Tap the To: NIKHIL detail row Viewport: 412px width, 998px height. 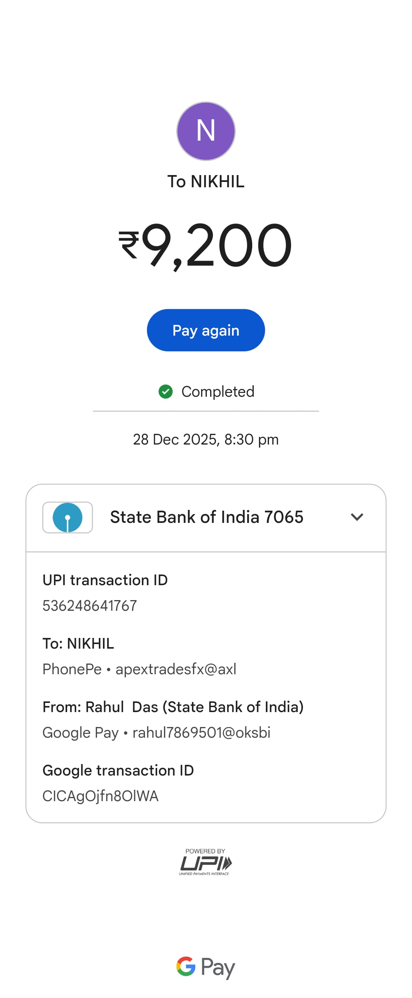coord(78,644)
